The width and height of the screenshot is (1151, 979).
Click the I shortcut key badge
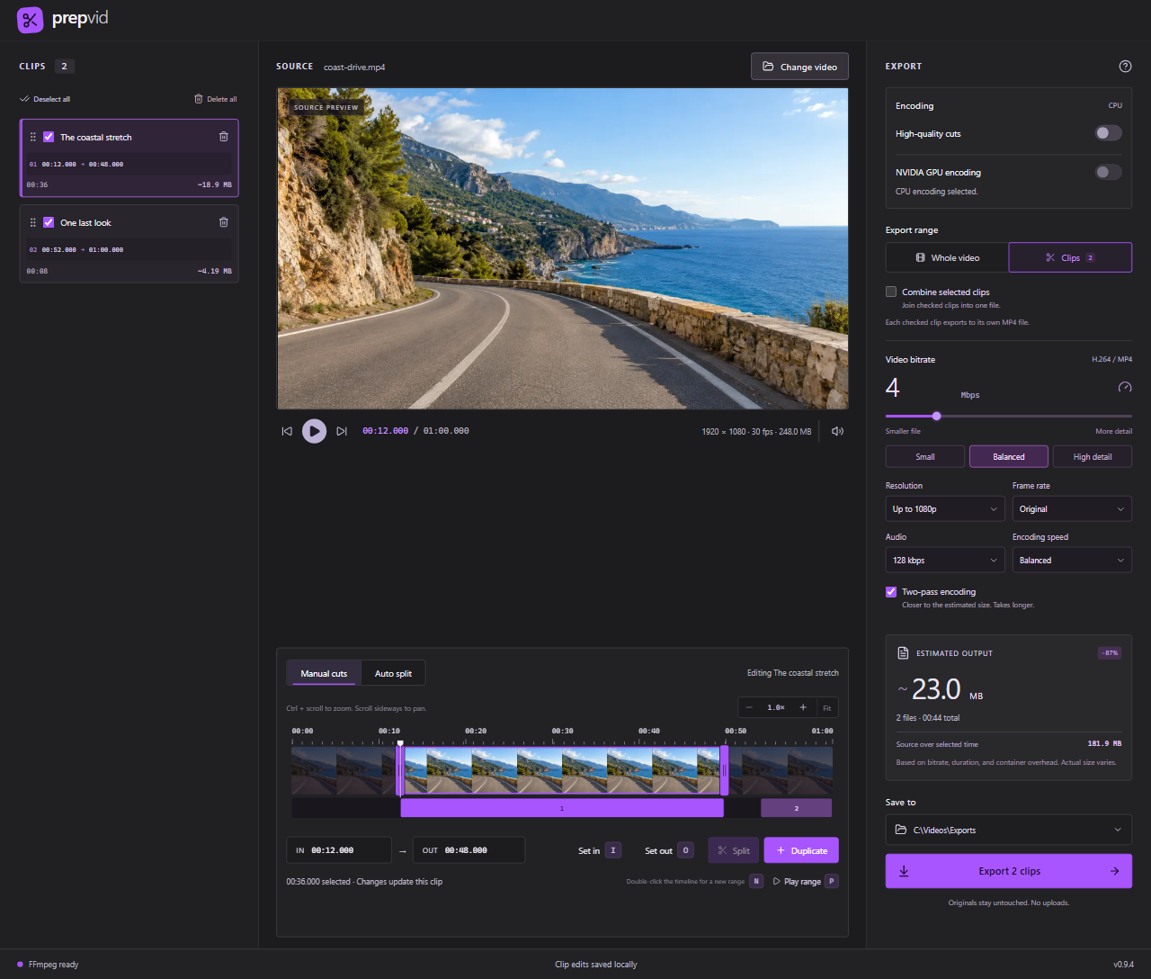[613, 850]
